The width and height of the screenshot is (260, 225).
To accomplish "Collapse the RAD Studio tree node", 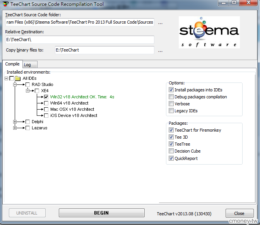I will (x=15, y=85).
